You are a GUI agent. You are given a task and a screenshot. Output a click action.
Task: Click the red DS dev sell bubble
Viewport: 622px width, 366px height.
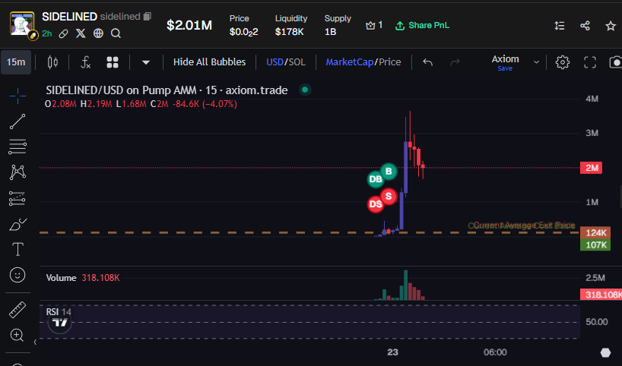(376, 204)
